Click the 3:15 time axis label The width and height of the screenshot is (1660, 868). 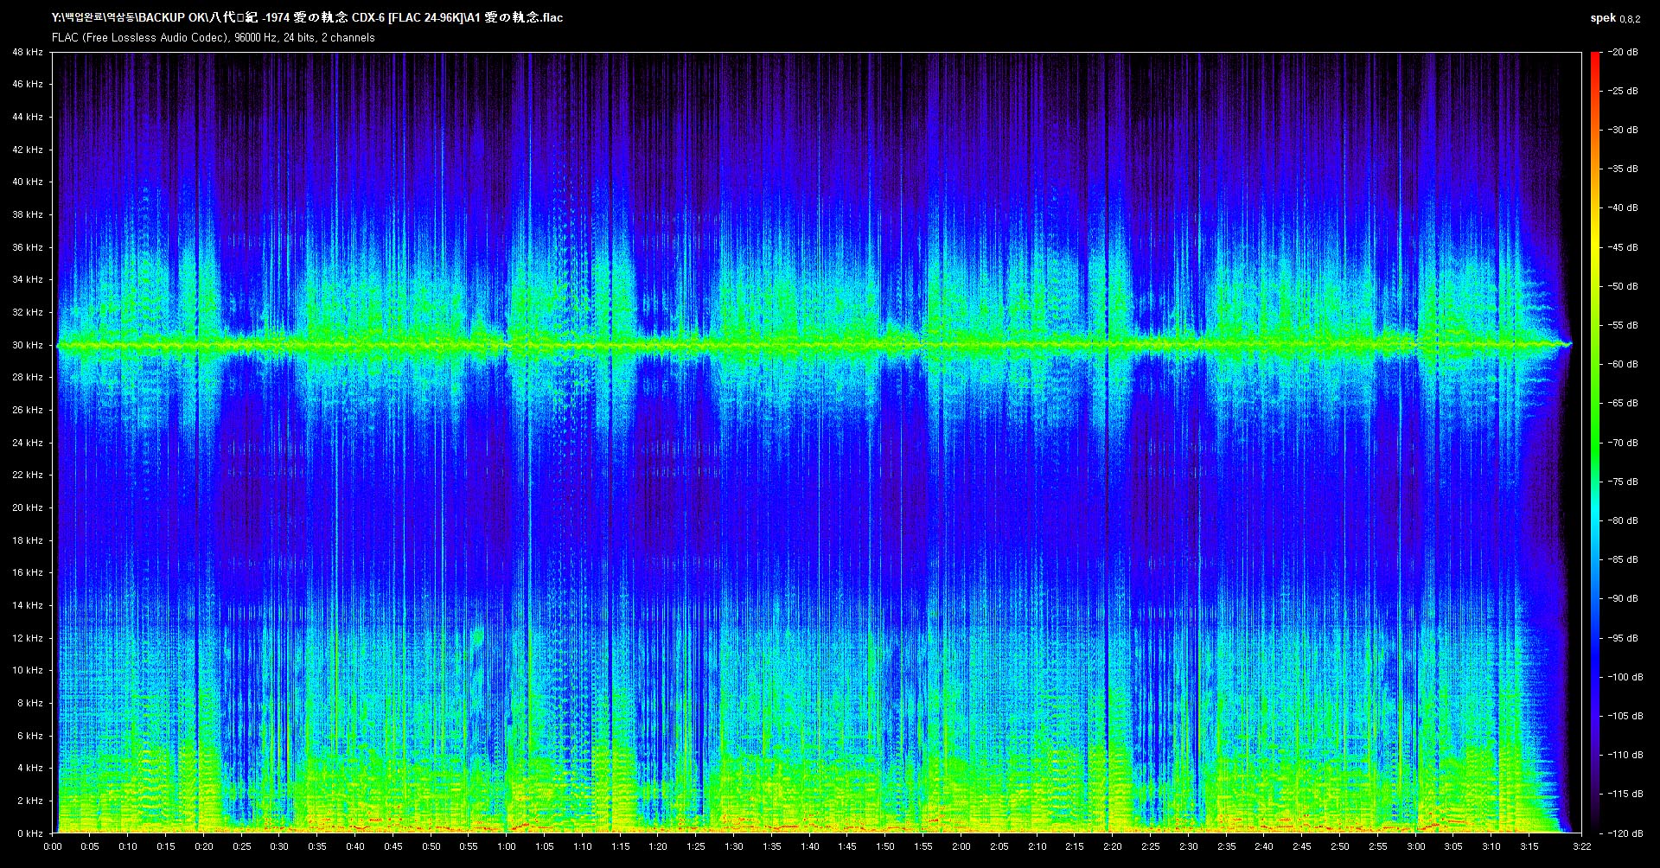coord(1529,846)
